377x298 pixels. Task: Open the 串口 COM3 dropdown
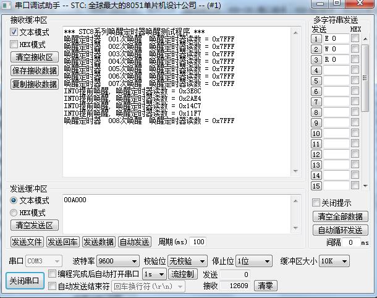pyautogui.click(x=43, y=261)
